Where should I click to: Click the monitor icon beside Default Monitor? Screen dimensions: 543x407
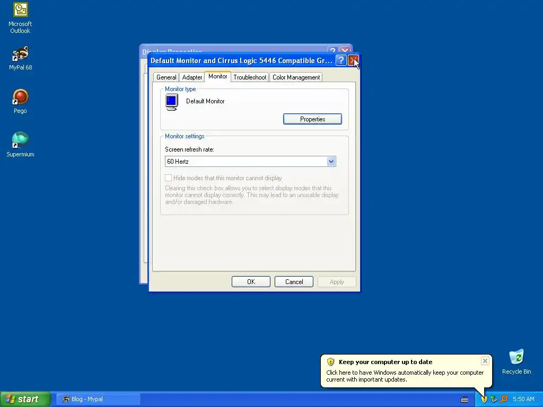point(171,102)
